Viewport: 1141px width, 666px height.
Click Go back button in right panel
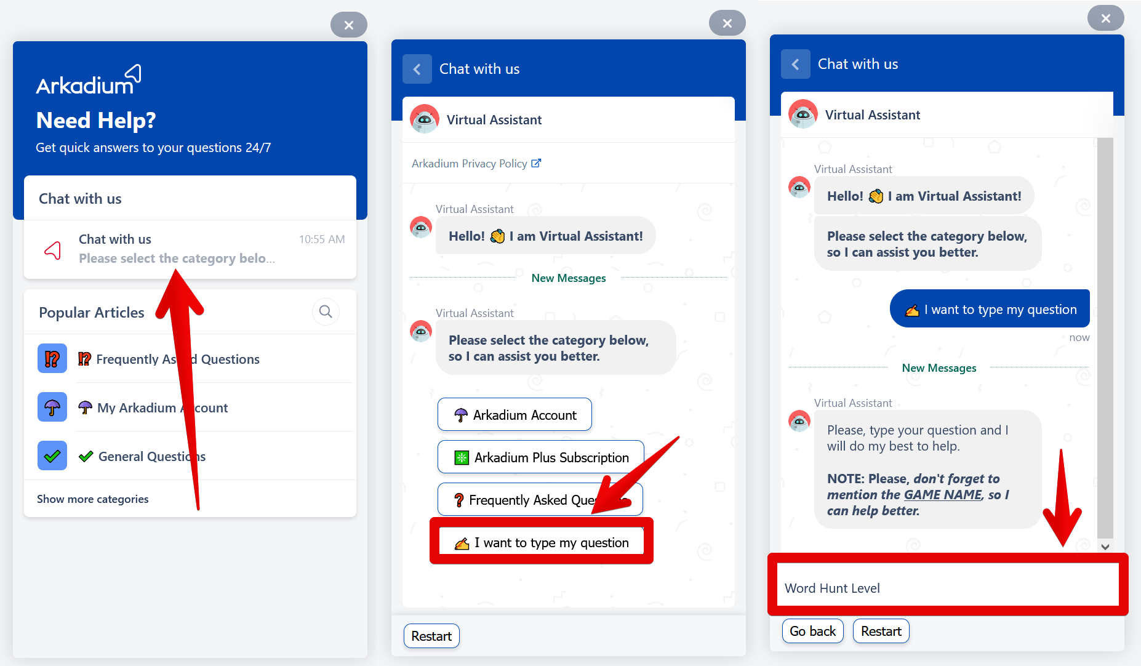[x=812, y=631]
